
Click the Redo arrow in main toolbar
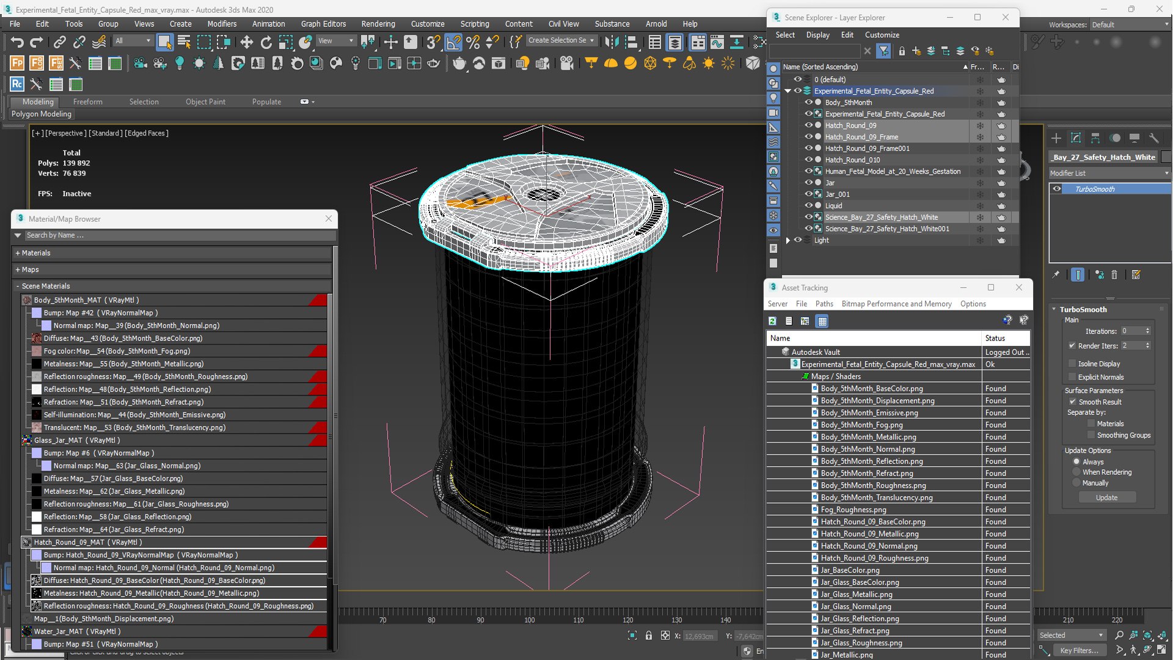(37, 42)
